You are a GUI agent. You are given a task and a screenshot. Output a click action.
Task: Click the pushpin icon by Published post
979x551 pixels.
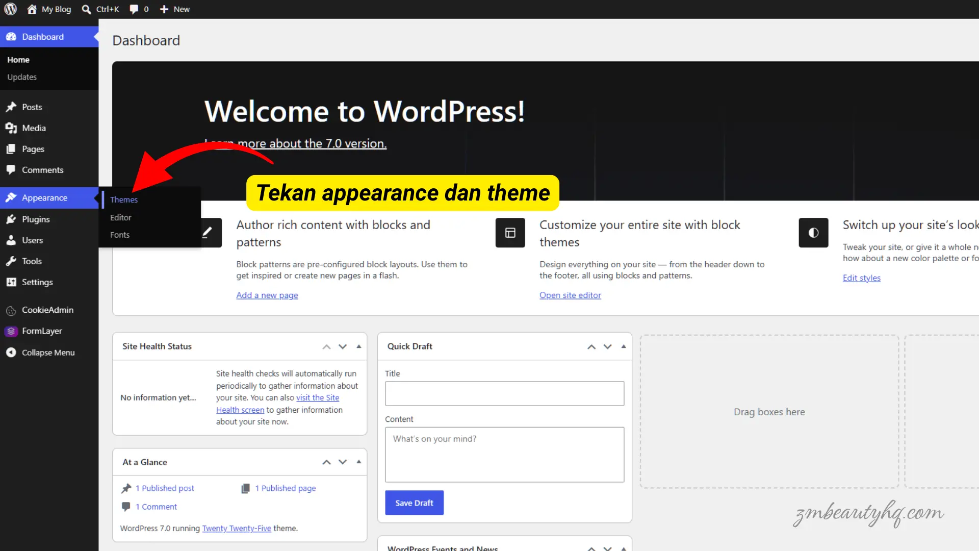coord(126,488)
